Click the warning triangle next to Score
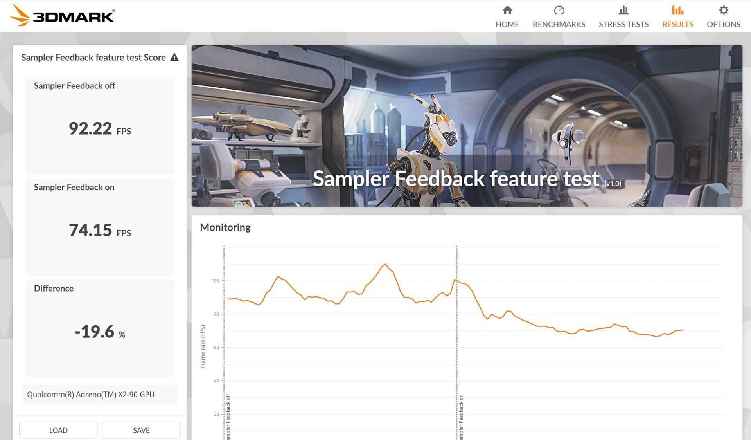 [174, 58]
